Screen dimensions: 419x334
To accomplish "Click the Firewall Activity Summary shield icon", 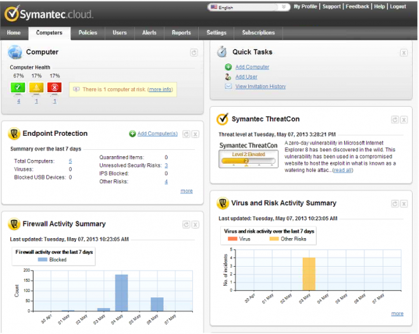I will [15, 224].
